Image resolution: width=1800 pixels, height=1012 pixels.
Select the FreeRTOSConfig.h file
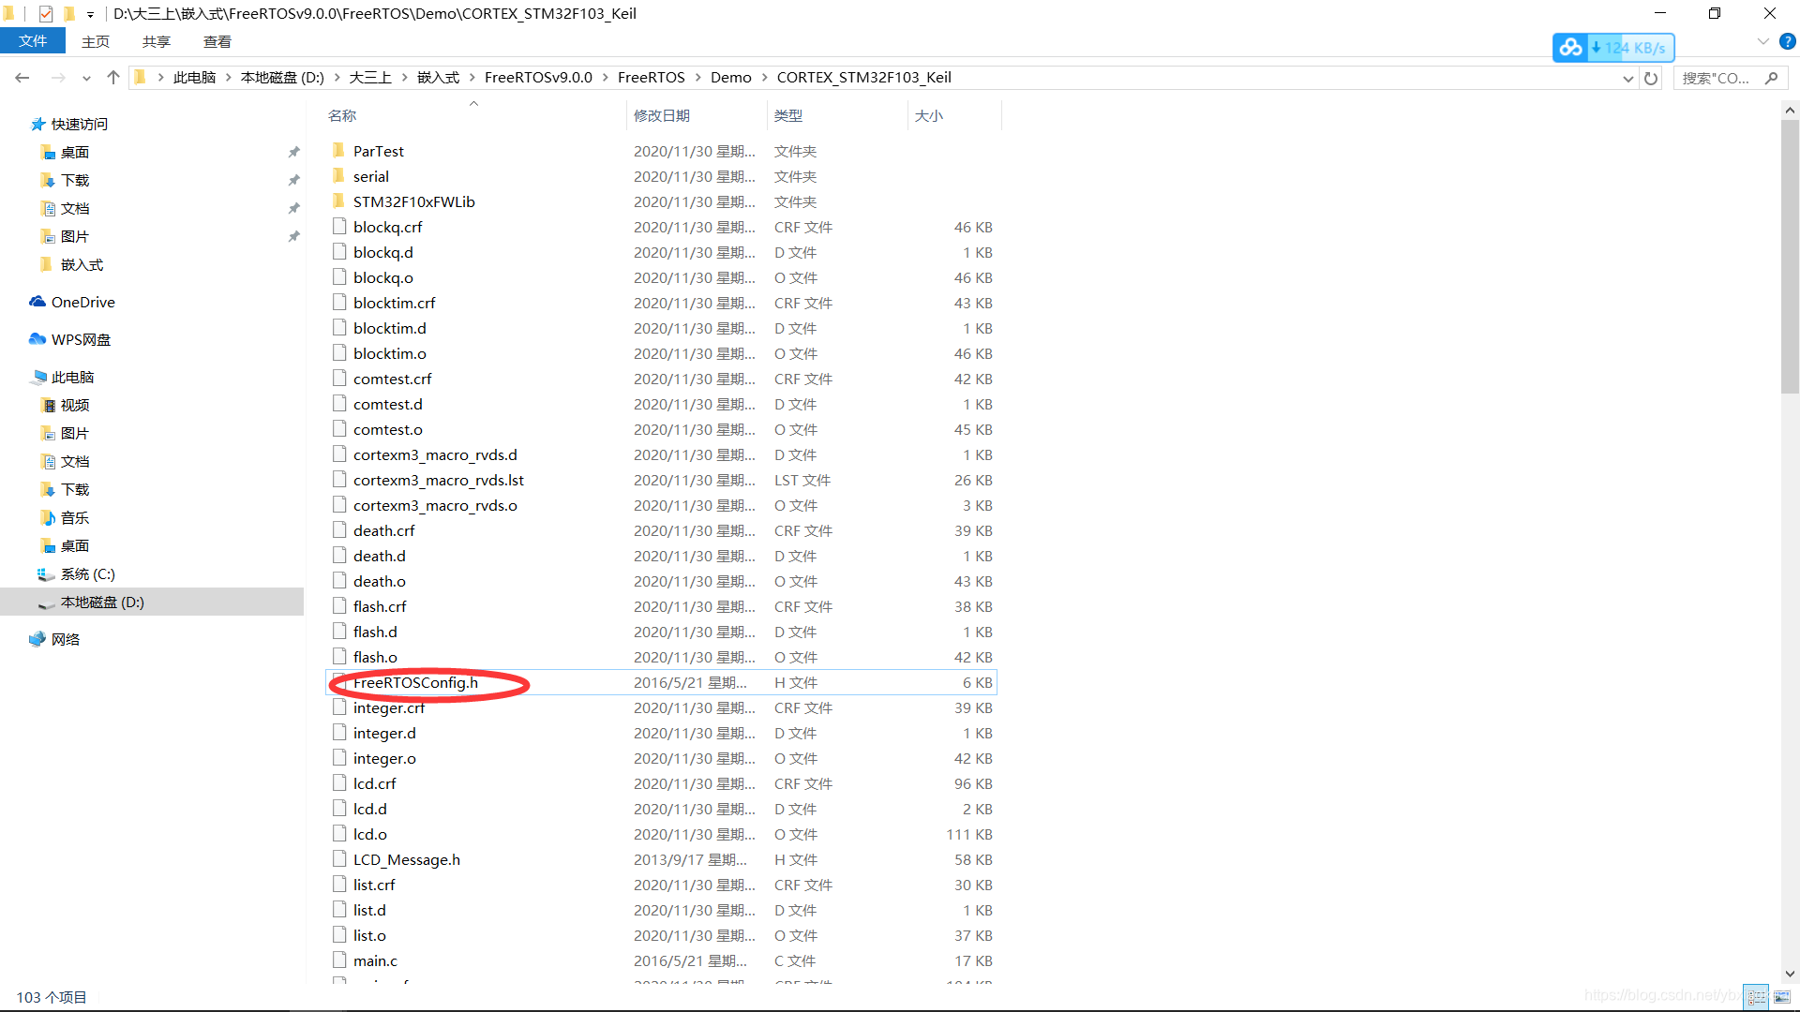coord(415,682)
